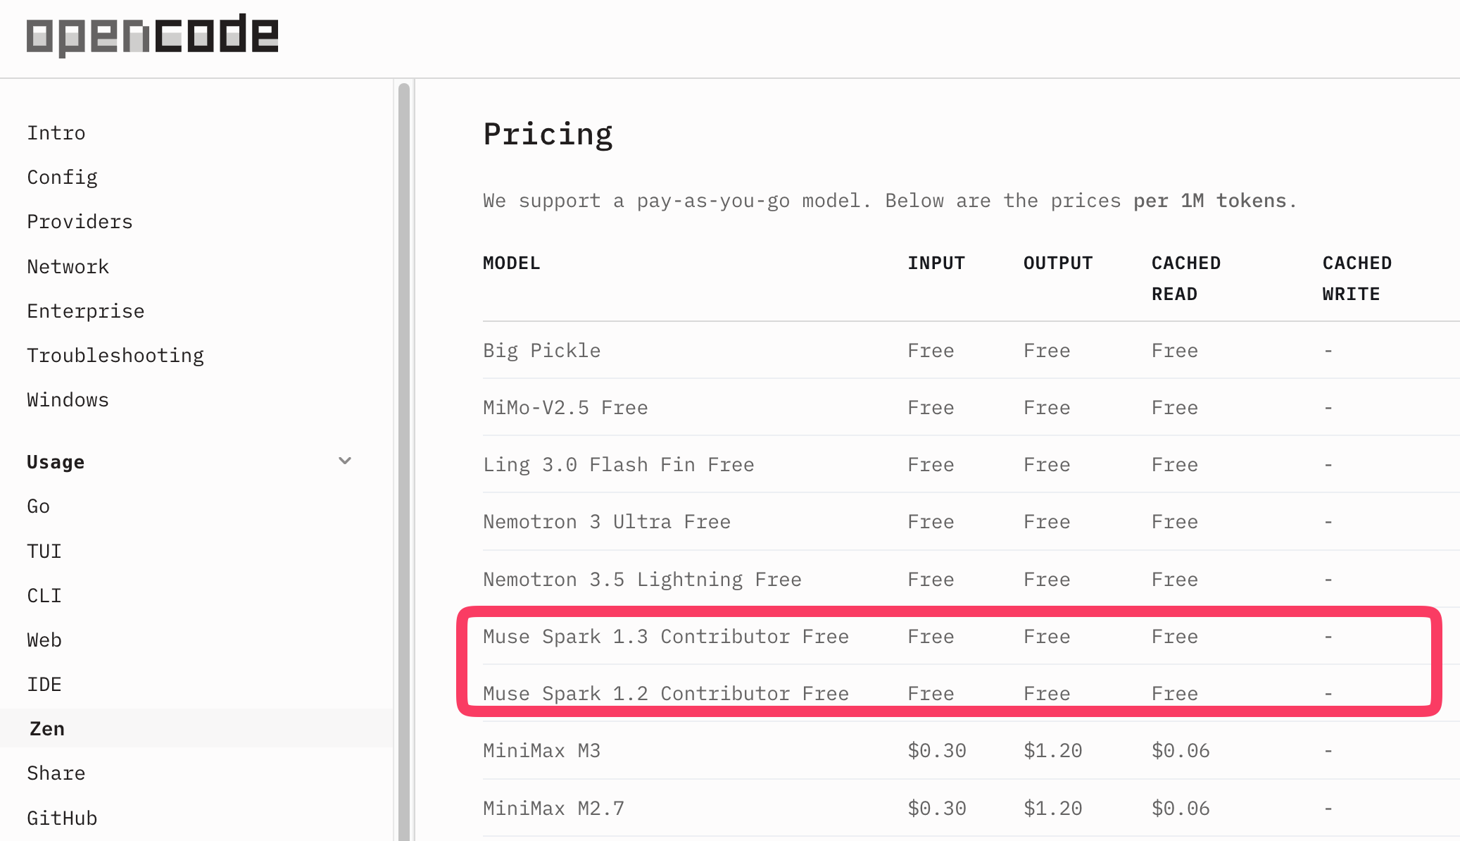Image resolution: width=1460 pixels, height=841 pixels.
Task: Click MiniMax M2.7 cached read $0.06
Action: point(1181,808)
